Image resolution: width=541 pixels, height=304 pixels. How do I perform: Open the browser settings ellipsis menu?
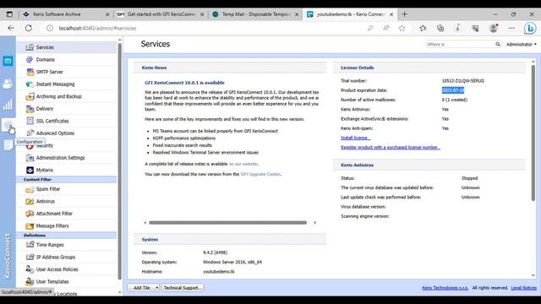click(x=511, y=28)
